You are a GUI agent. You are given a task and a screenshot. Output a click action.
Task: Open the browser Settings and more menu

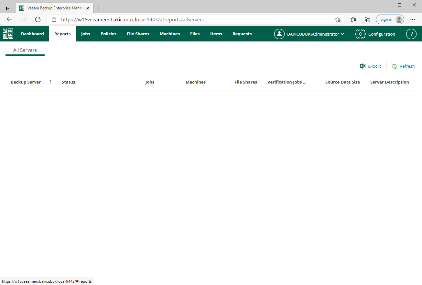(413, 19)
